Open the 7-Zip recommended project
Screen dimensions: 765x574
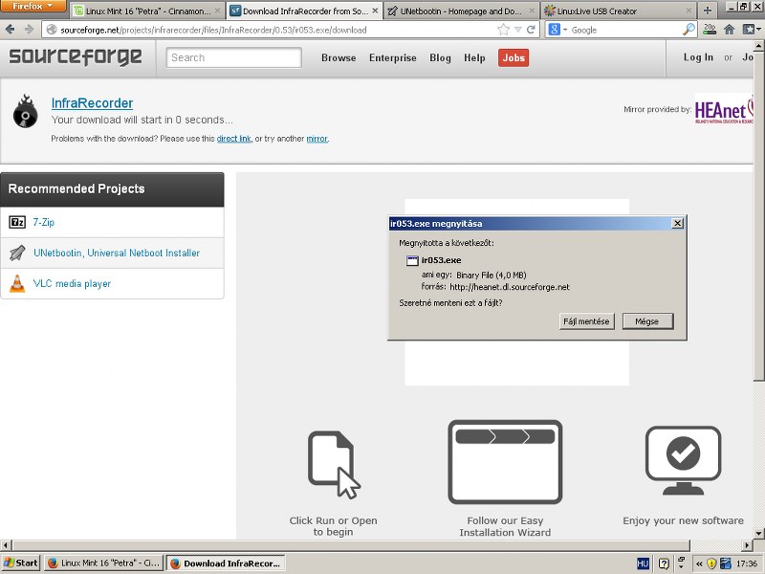click(x=43, y=222)
